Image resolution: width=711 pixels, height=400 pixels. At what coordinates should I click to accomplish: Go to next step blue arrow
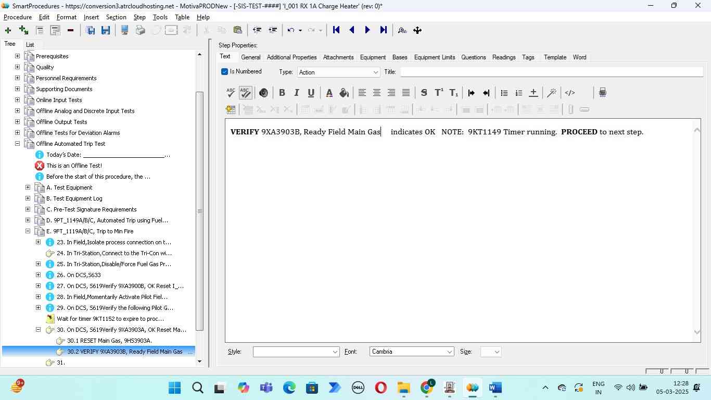(367, 30)
